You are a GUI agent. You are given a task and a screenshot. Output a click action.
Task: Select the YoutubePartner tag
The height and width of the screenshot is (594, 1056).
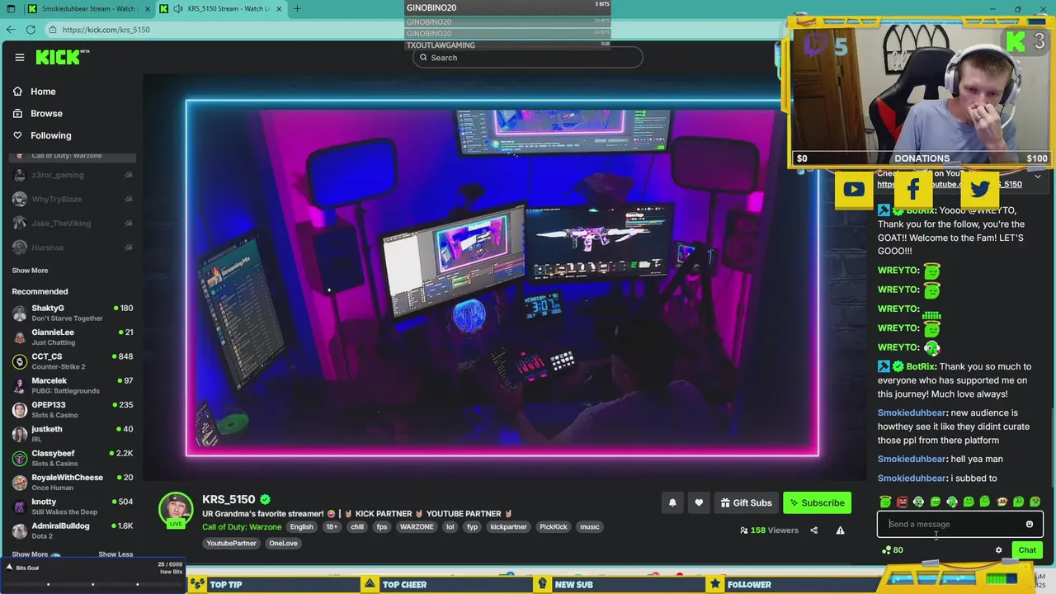click(x=232, y=543)
